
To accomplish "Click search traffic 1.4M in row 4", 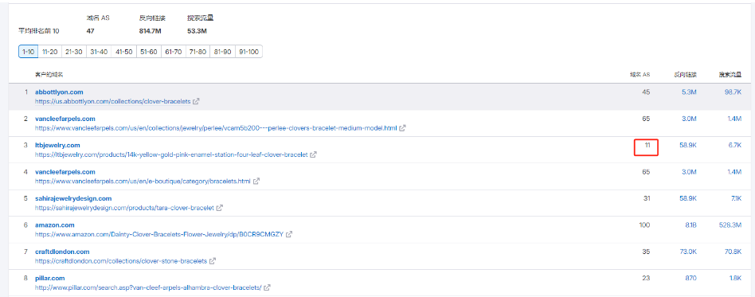I will point(735,172).
